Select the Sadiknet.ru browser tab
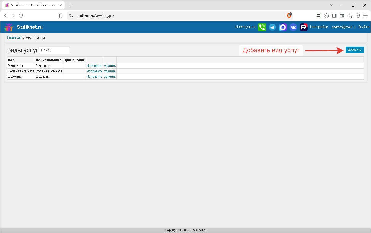This screenshot has width=371, height=233. pos(34,5)
